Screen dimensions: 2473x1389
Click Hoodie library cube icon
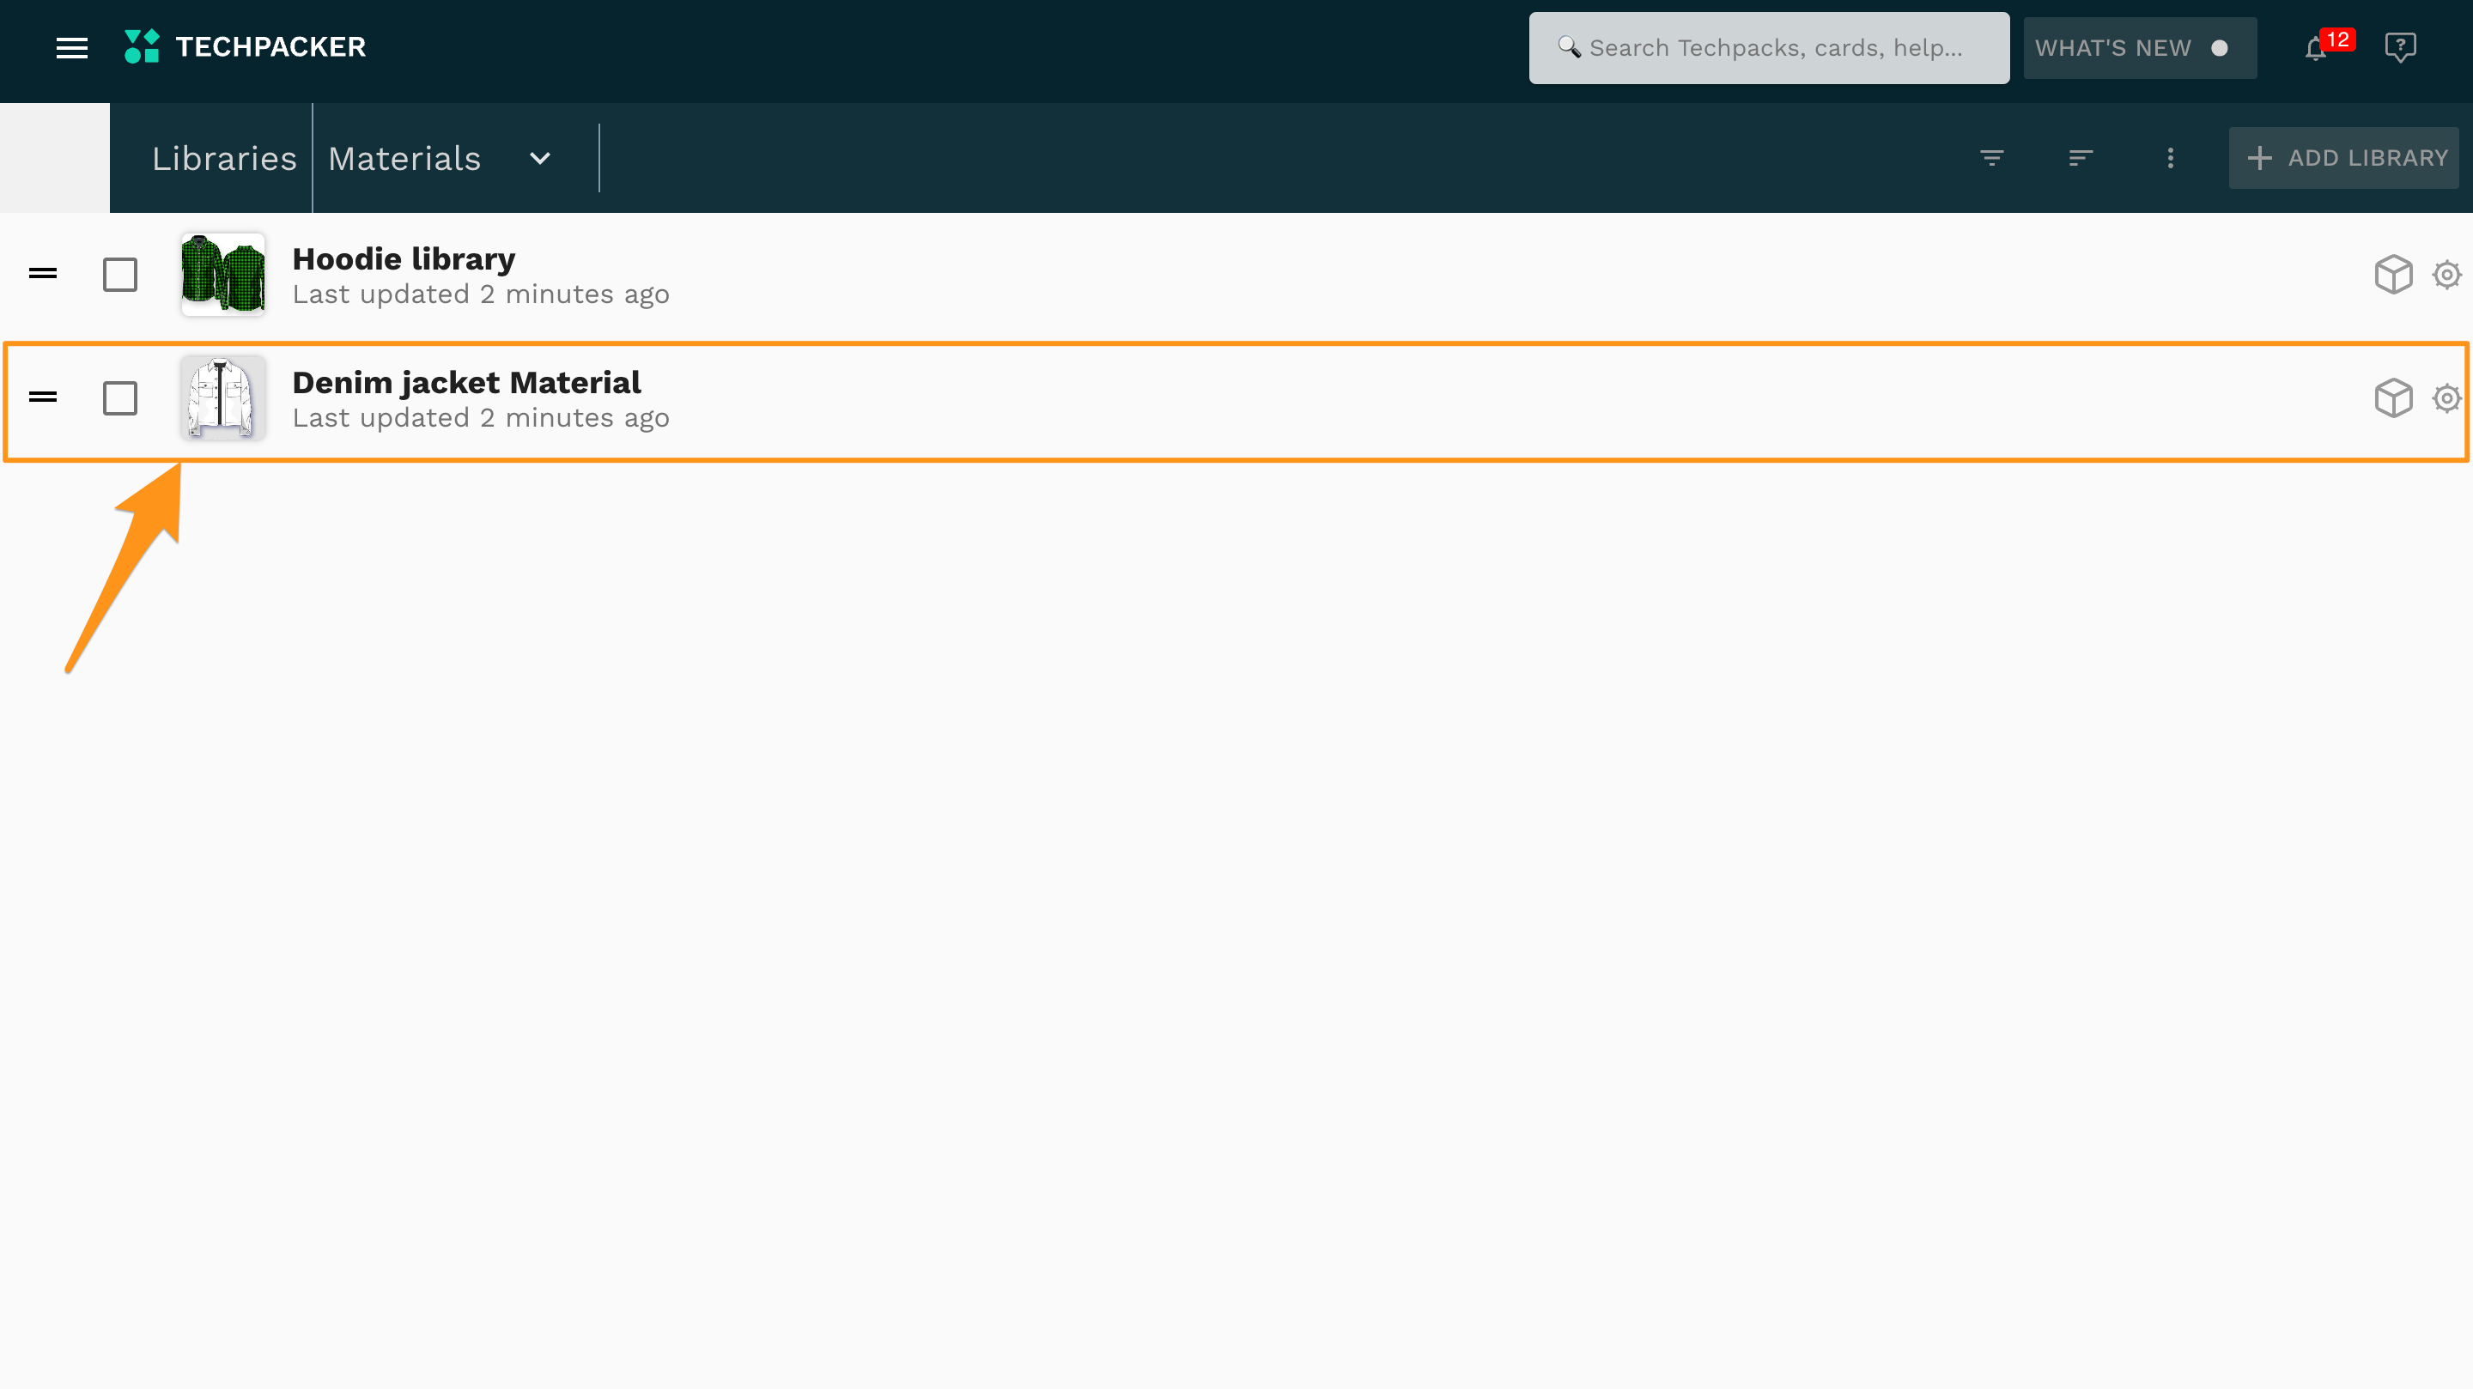click(x=2393, y=275)
